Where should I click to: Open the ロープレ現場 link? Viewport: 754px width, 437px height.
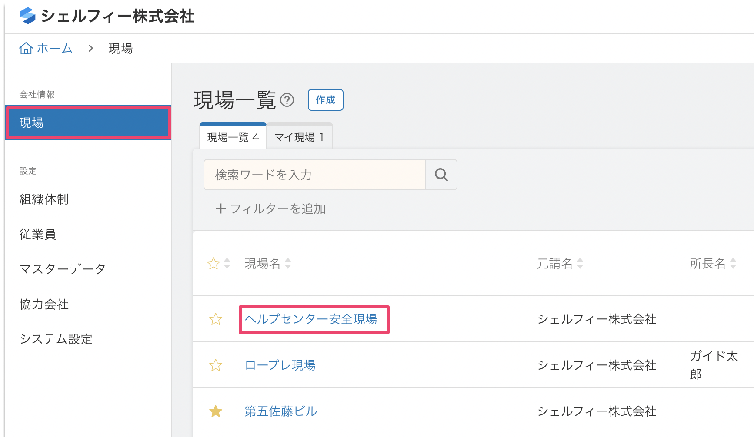[x=280, y=365]
